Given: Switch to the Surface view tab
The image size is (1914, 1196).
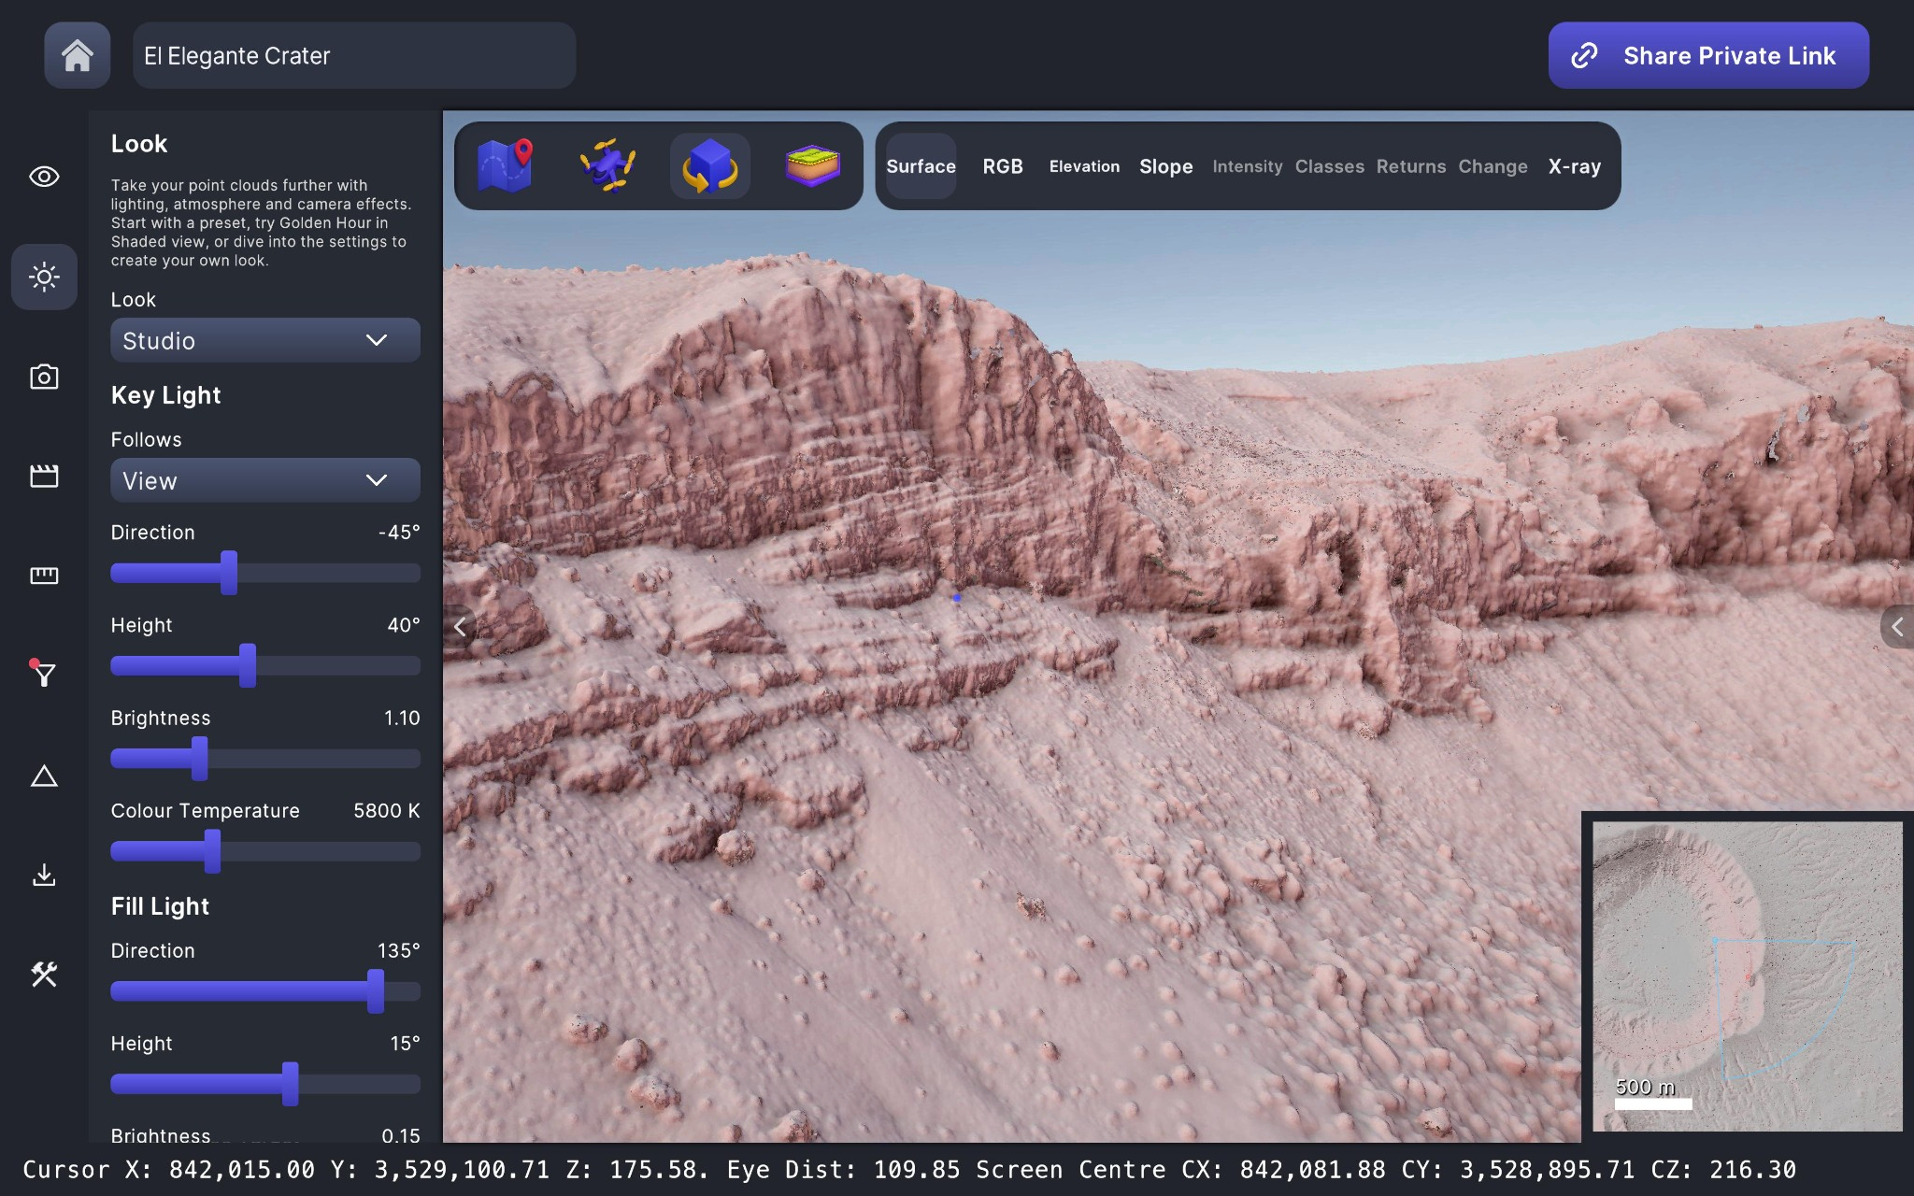Looking at the screenshot, I should pos(921,166).
